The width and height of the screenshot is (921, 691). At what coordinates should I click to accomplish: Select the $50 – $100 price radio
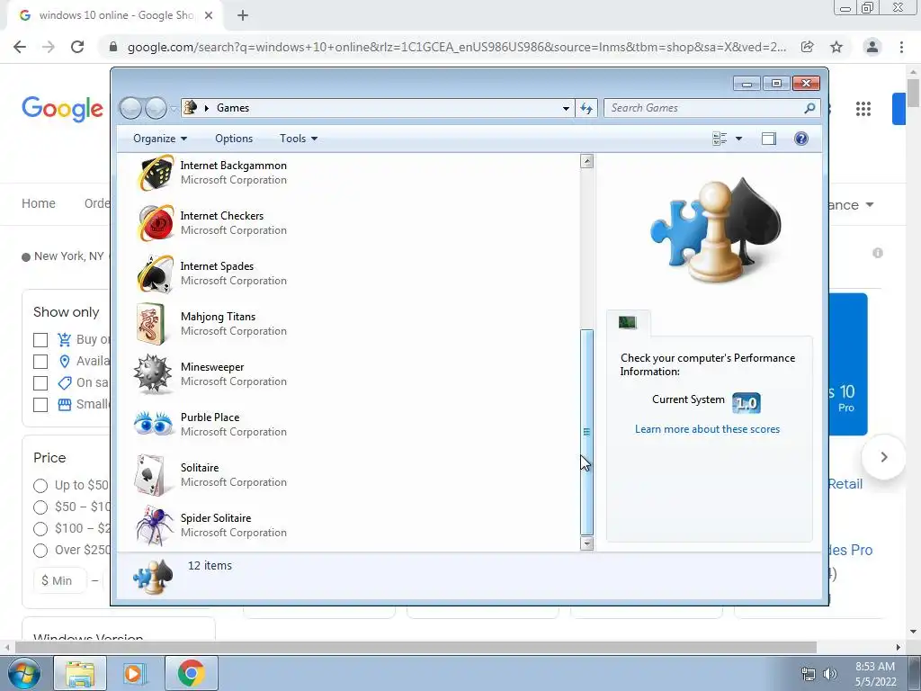pos(40,507)
